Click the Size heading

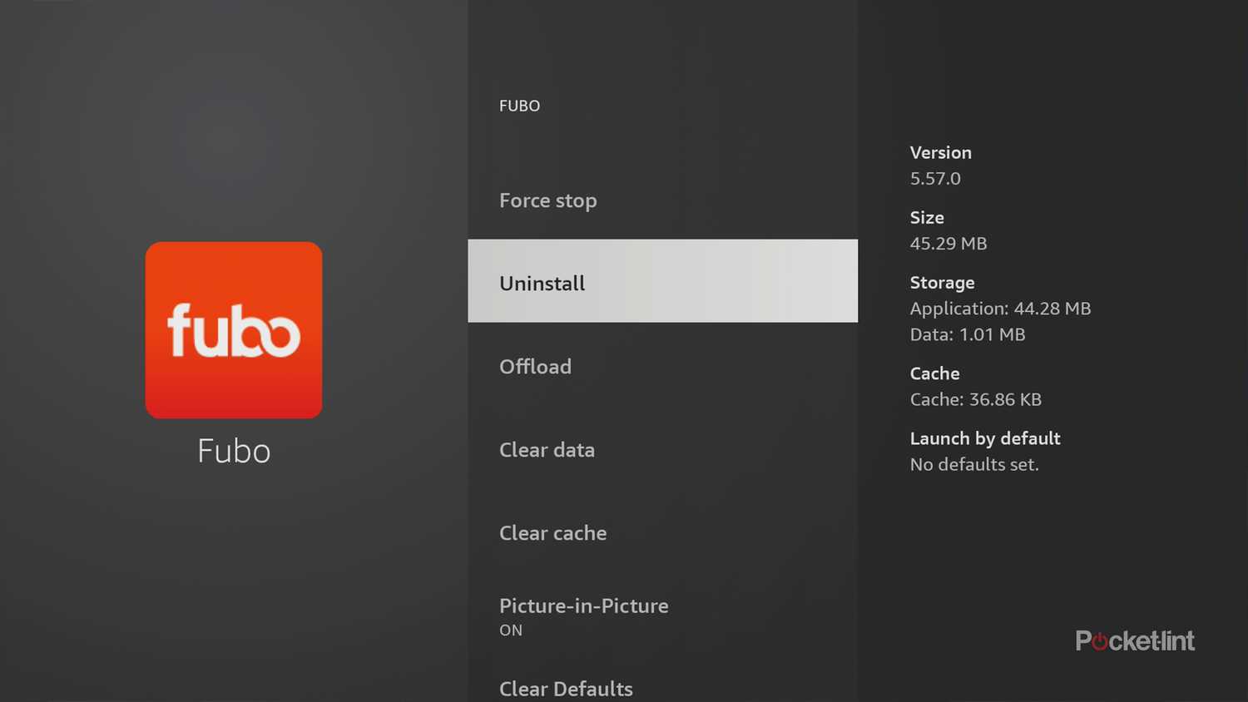(x=927, y=217)
